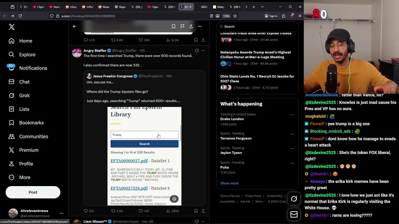Open Grok from the sidebar

click(x=19, y=96)
